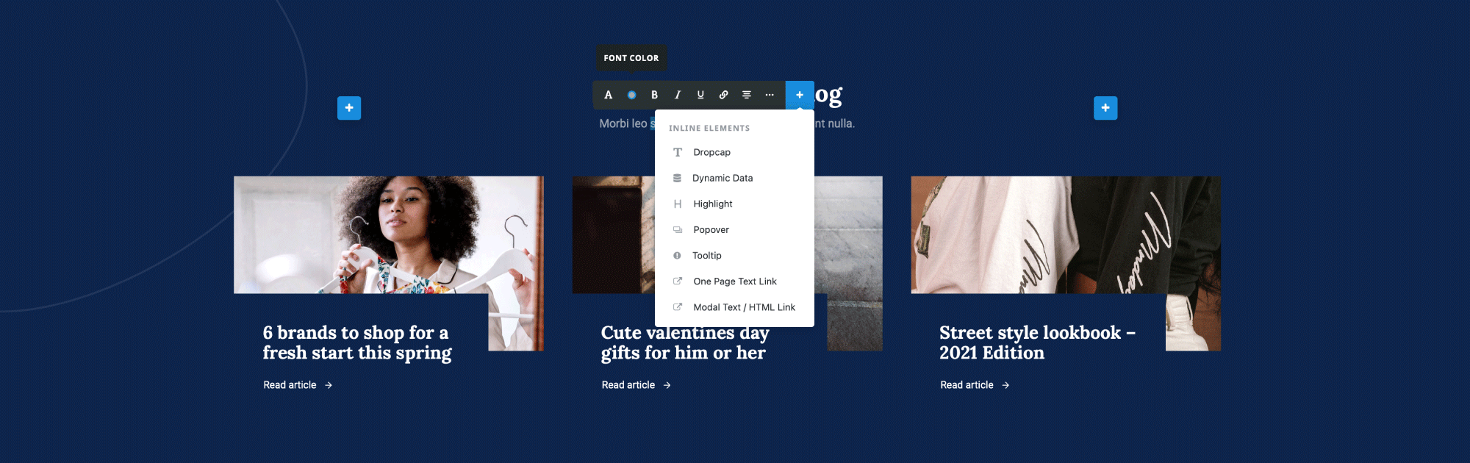Click the Dropcap T icon
The width and height of the screenshot is (1470, 463).
[x=678, y=152]
